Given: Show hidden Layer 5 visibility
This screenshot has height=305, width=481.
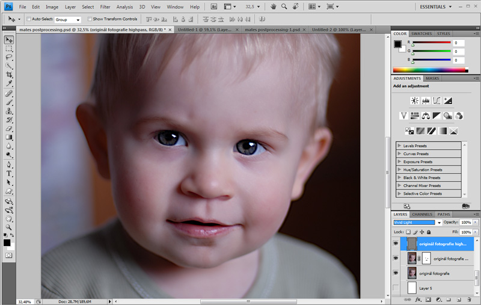Looking at the screenshot, I should (x=396, y=288).
